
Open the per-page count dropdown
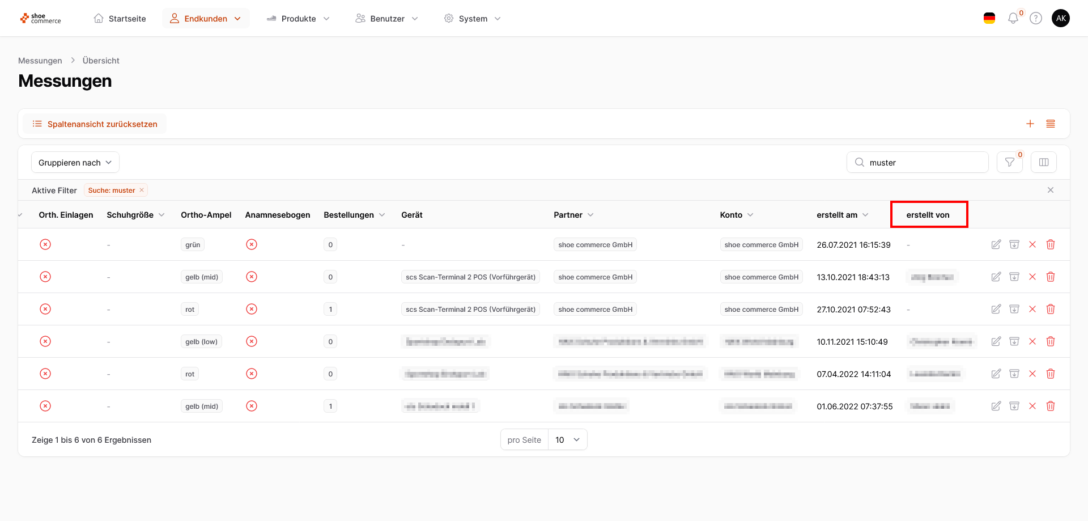567,440
